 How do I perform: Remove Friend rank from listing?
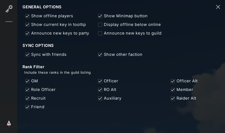point(27,107)
